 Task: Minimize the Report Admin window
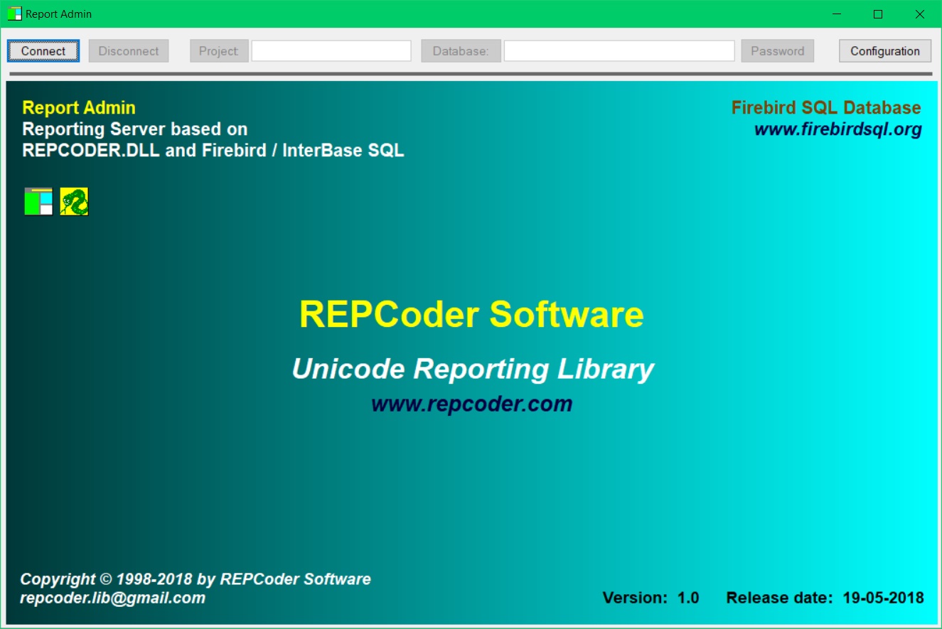click(x=838, y=14)
